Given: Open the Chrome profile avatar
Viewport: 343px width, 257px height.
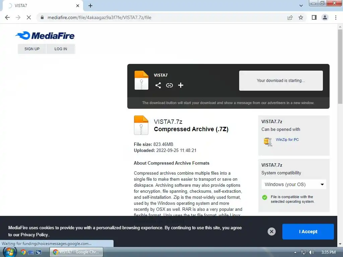Looking at the screenshot, I should [x=325, y=17].
